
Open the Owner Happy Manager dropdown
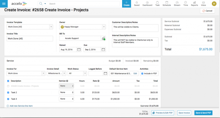[104, 27]
